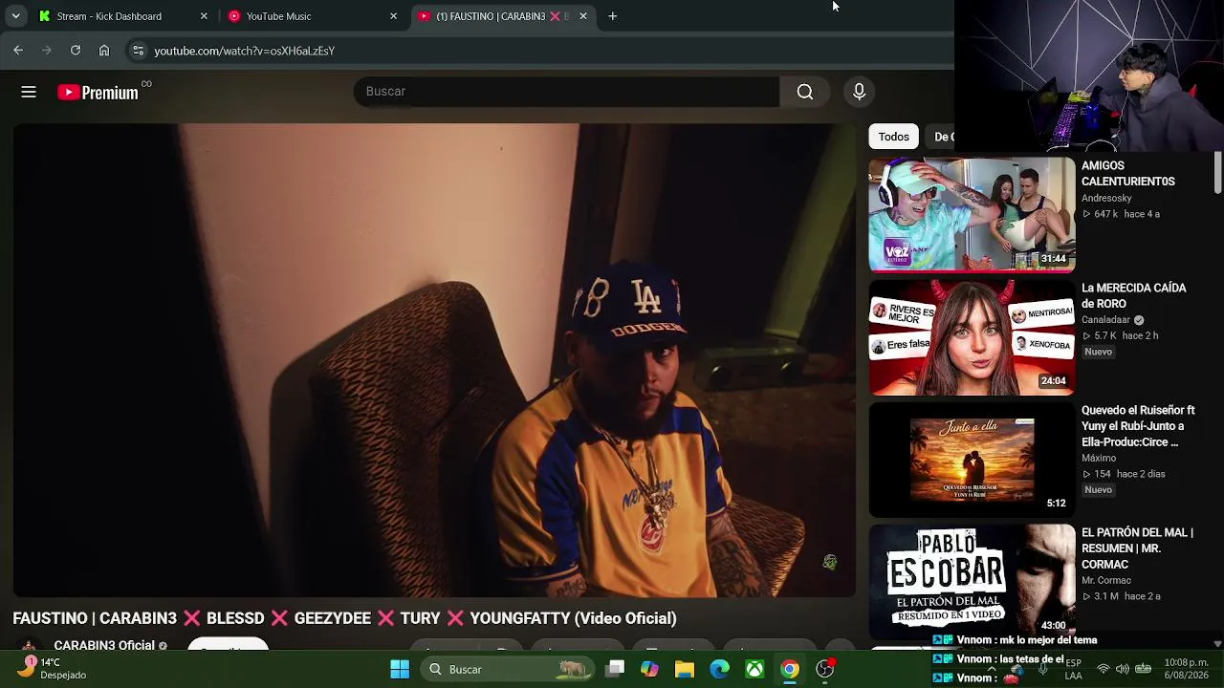Screen dimensions: 1224x688
Task: Click EL PATRÓN DEL MAL RESUMEN title
Action: [1138, 548]
